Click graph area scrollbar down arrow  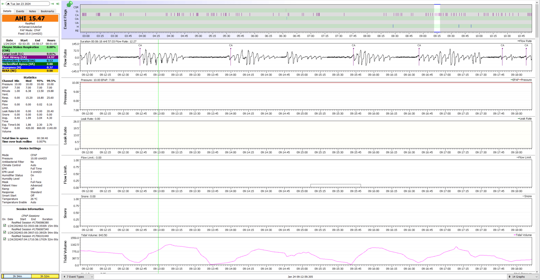[x=537, y=272]
